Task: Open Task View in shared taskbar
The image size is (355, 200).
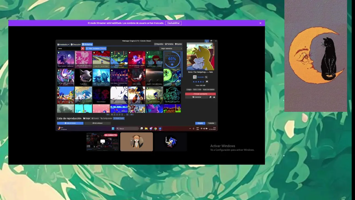Action: (141, 129)
